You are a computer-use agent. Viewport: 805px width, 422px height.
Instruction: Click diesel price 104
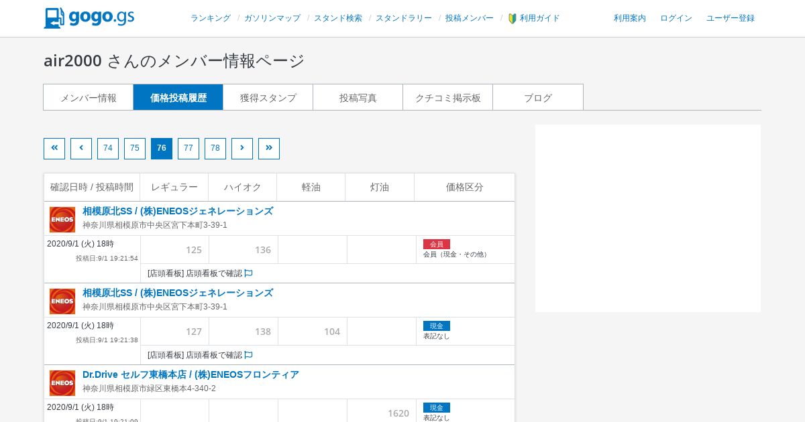[x=332, y=332]
